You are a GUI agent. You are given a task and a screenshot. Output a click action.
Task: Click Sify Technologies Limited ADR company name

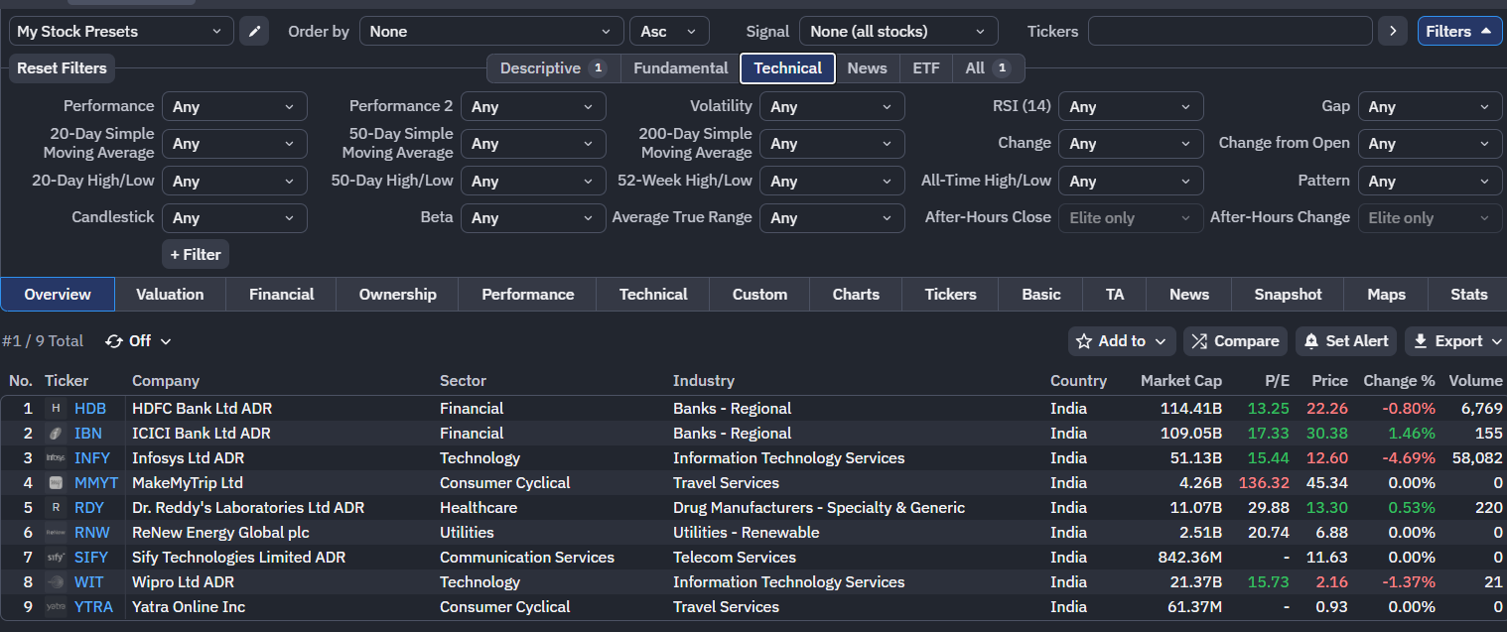pyautogui.click(x=238, y=558)
